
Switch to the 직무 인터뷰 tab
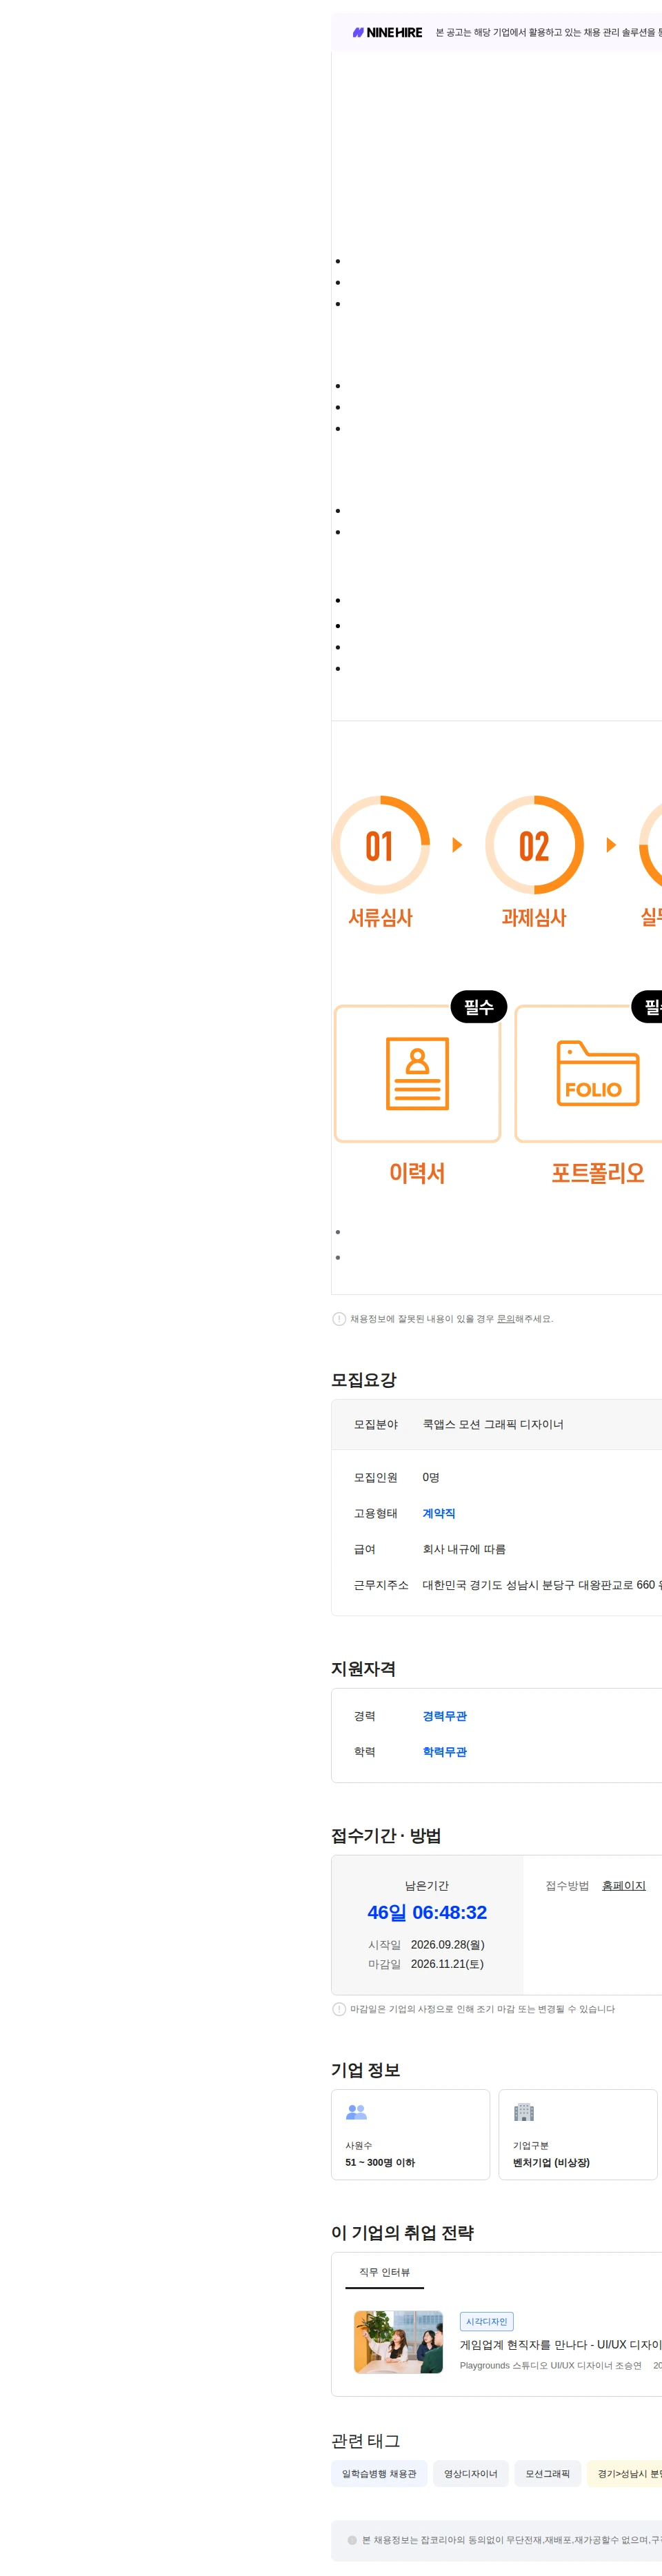(x=385, y=2272)
